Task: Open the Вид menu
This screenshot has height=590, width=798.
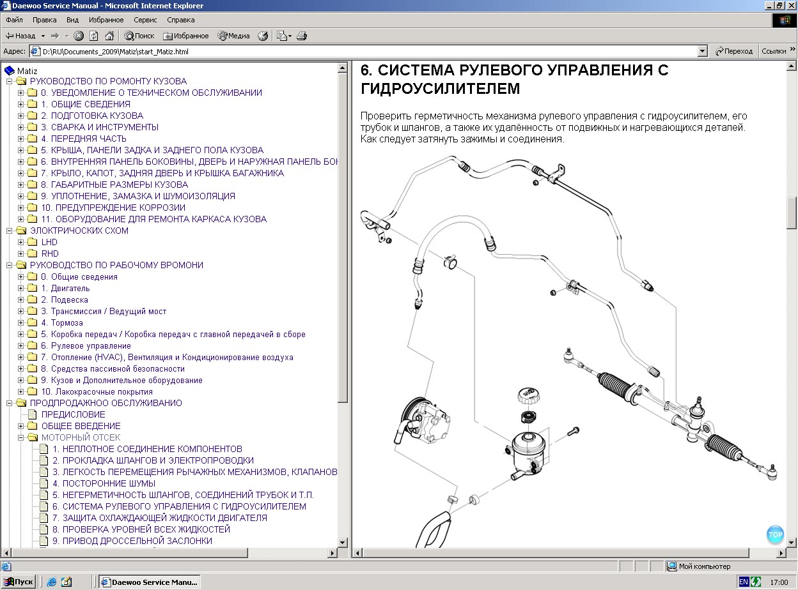Action: point(72,20)
